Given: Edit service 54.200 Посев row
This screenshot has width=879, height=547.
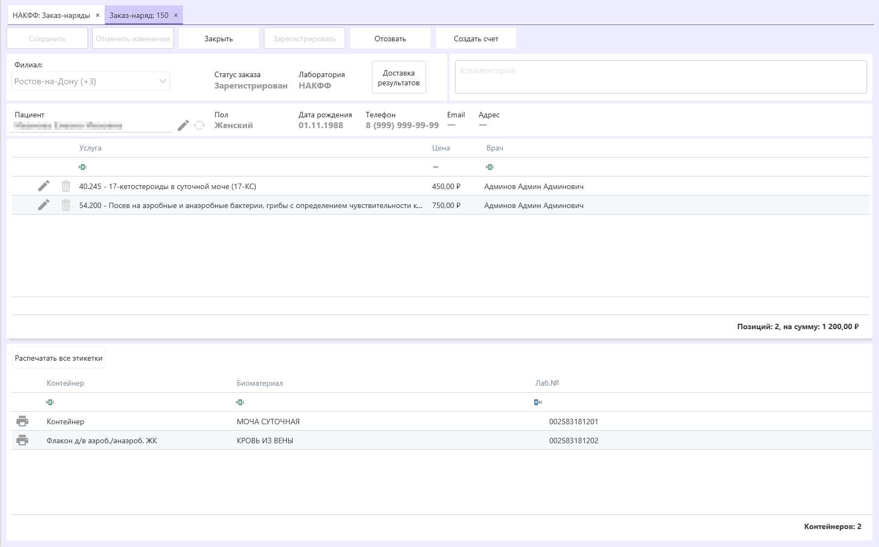Looking at the screenshot, I should click(x=44, y=205).
